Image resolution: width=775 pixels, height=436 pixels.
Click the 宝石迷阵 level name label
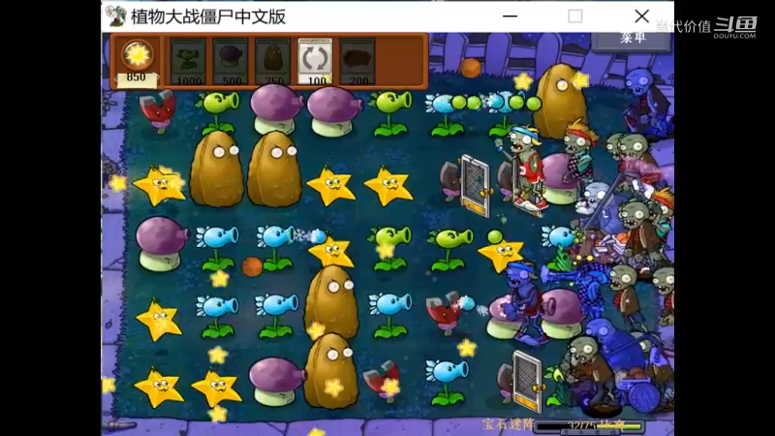pos(509,424)
